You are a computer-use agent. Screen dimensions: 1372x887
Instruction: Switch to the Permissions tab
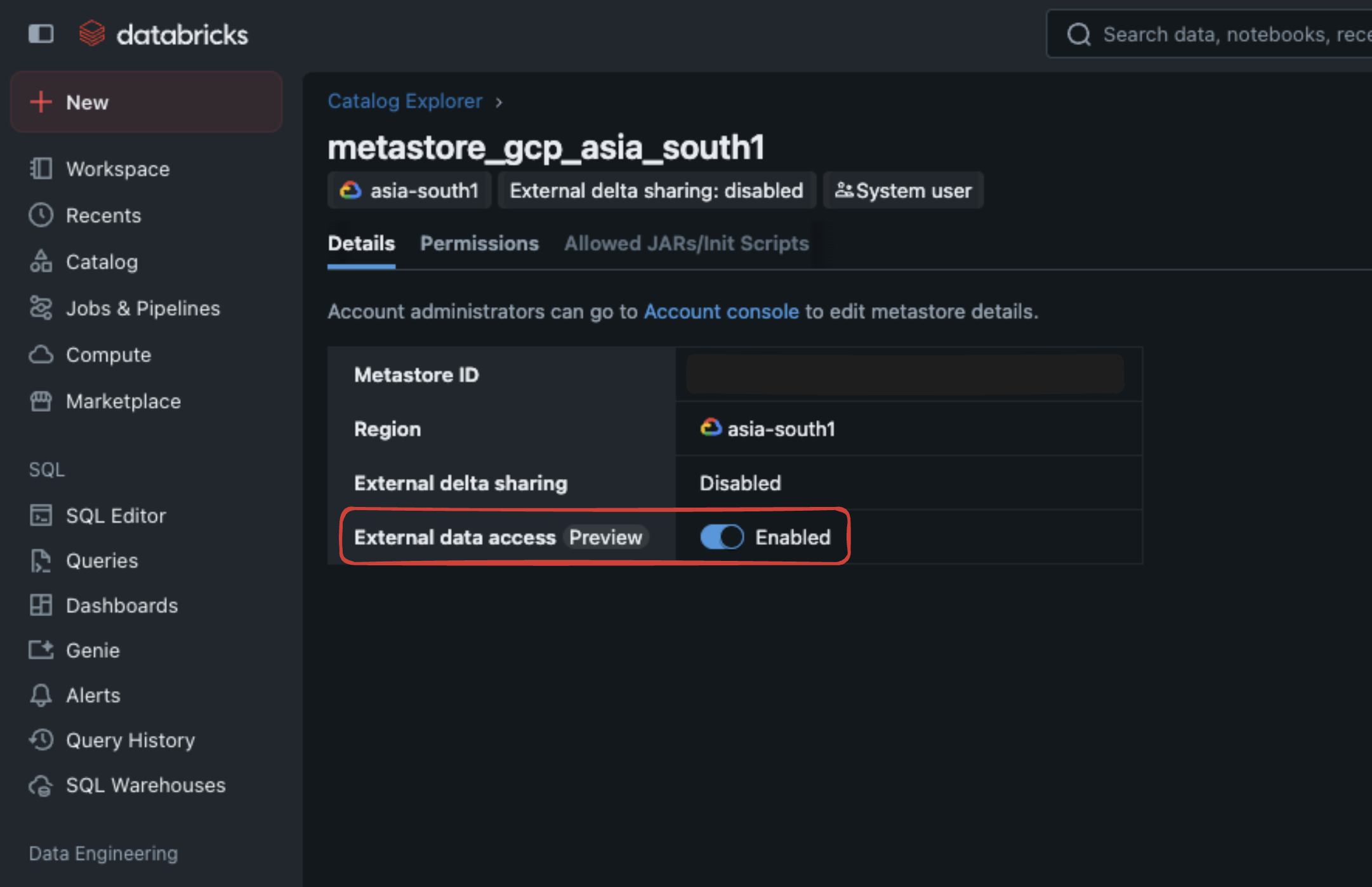click(x=479, y=243)
